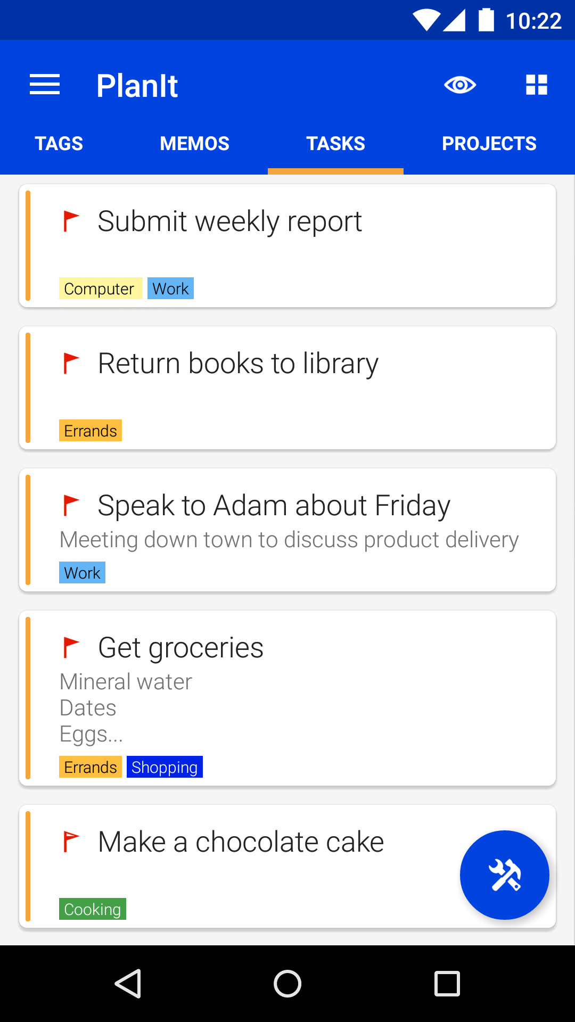
Task: Go to the Projects tab
Action: point(489,144)
